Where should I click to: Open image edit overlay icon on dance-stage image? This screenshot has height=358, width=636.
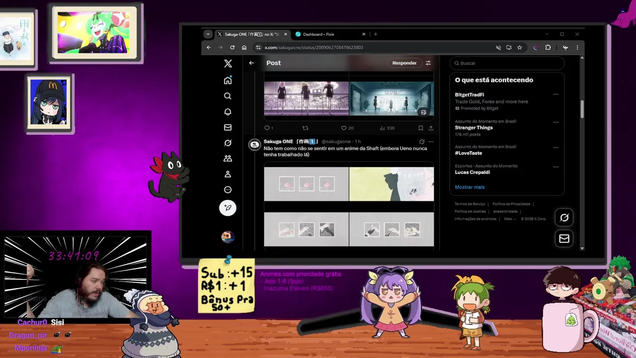tap(423, 112)
